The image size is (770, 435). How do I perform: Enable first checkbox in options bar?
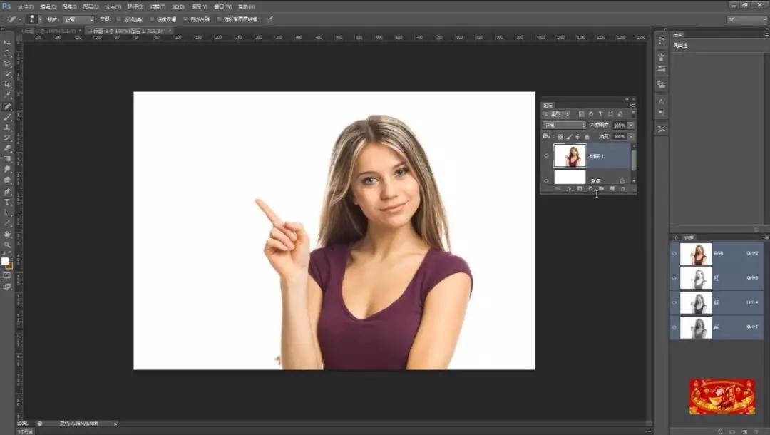coord(119,19)
